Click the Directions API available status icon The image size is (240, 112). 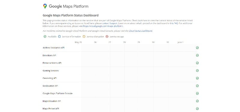point(197,55)
